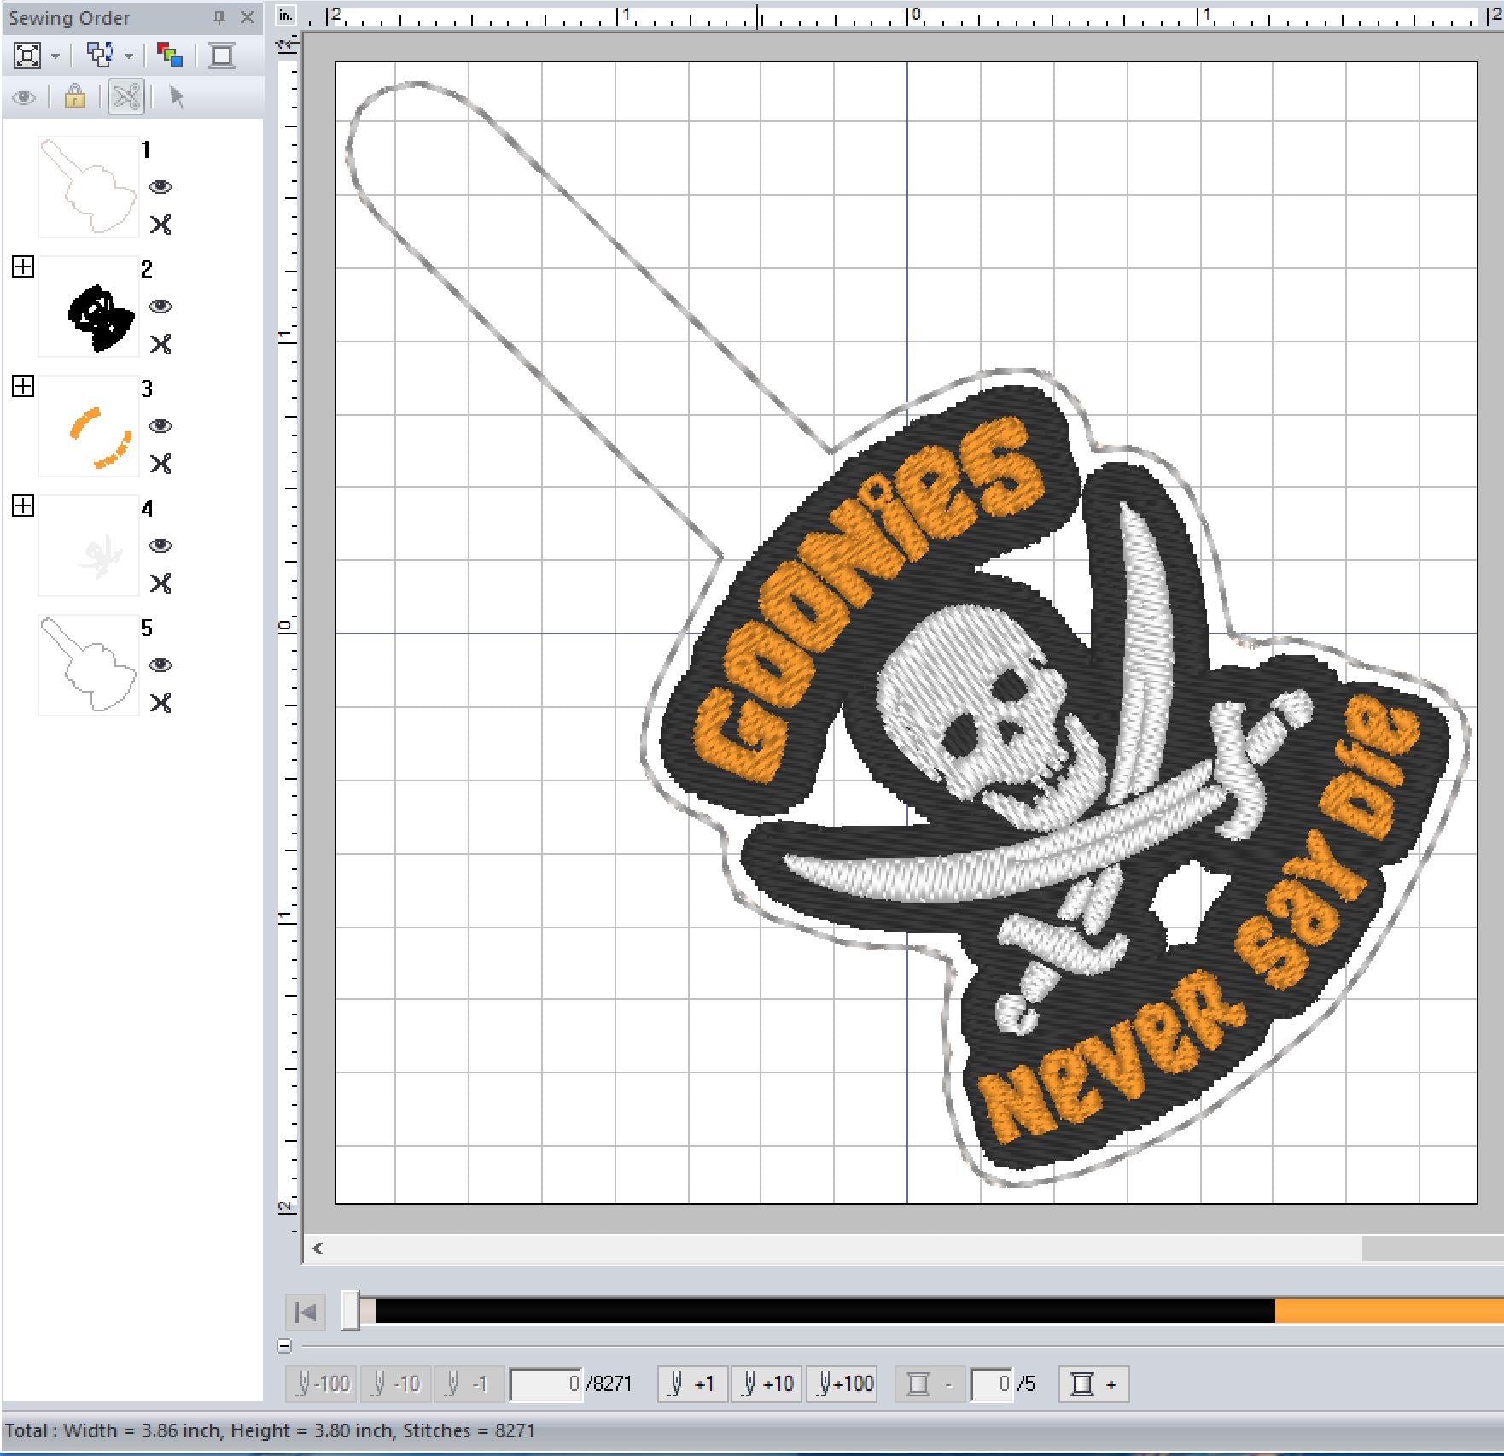This screenshot has width=1504, height=1456.
Task: Step back 1 stitch
Action: [470, 1383]
